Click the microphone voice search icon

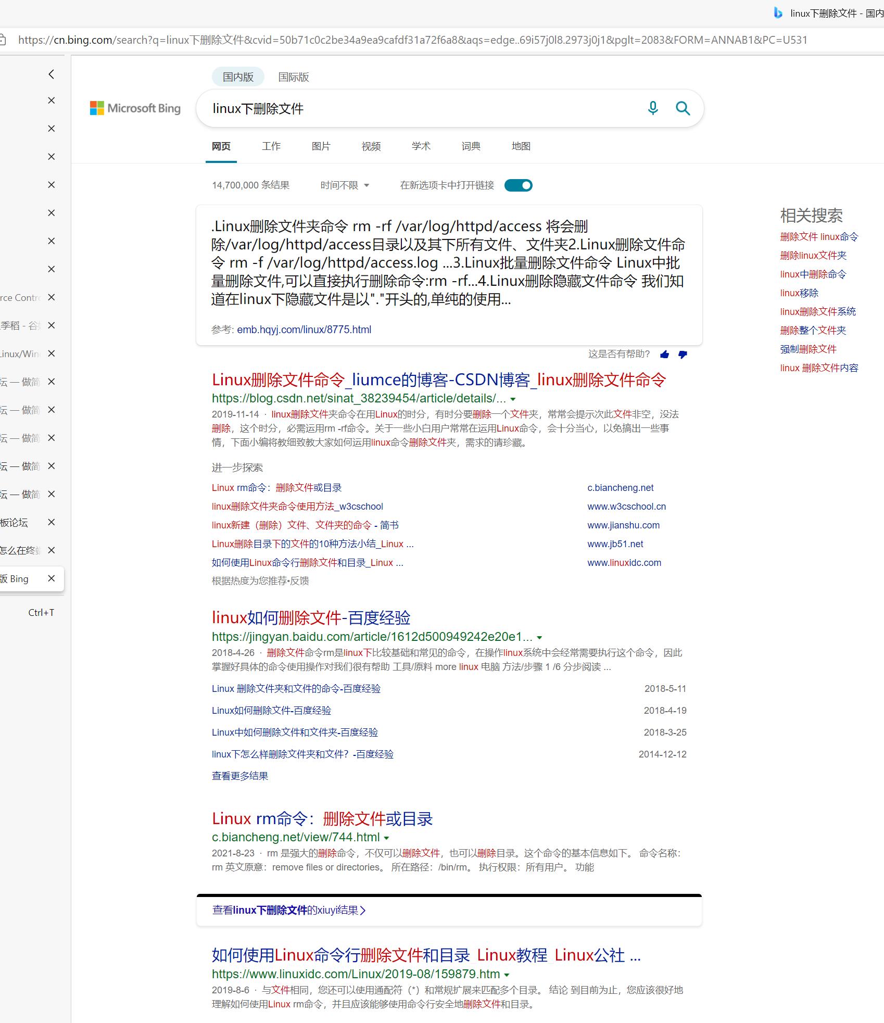tap(653, 108)
